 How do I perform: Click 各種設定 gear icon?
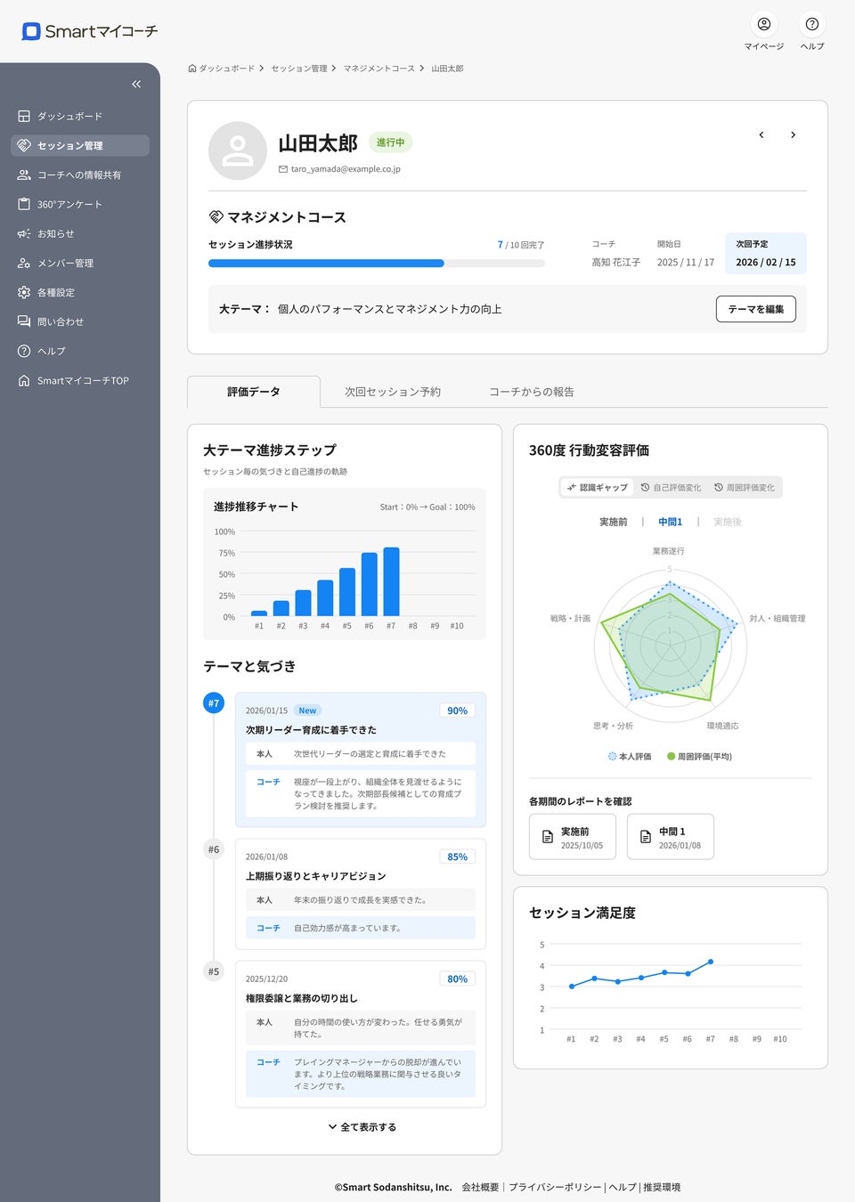click(24, 292)
